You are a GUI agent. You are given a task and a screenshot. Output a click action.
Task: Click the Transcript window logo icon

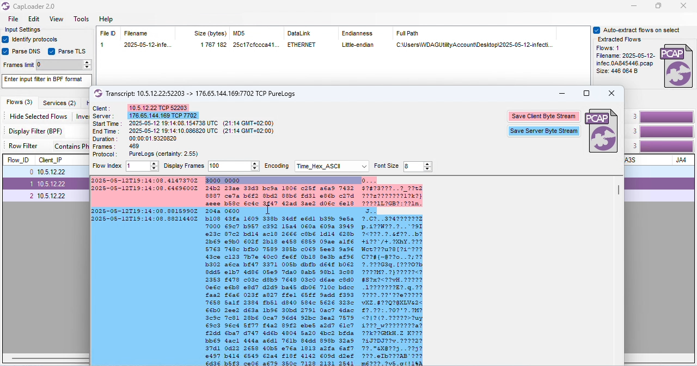click(x=98, y=94)
